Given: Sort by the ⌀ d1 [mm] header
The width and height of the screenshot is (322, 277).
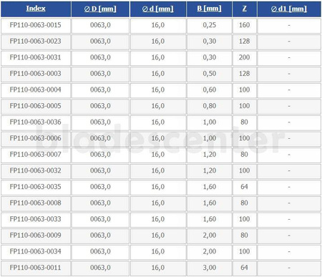Looking at the screenshot, I should pyautogui.click(x=289, y=9).
